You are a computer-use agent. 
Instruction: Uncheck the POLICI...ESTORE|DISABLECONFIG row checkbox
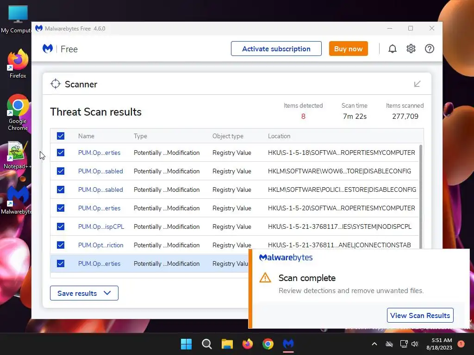[x=61, y=190]
